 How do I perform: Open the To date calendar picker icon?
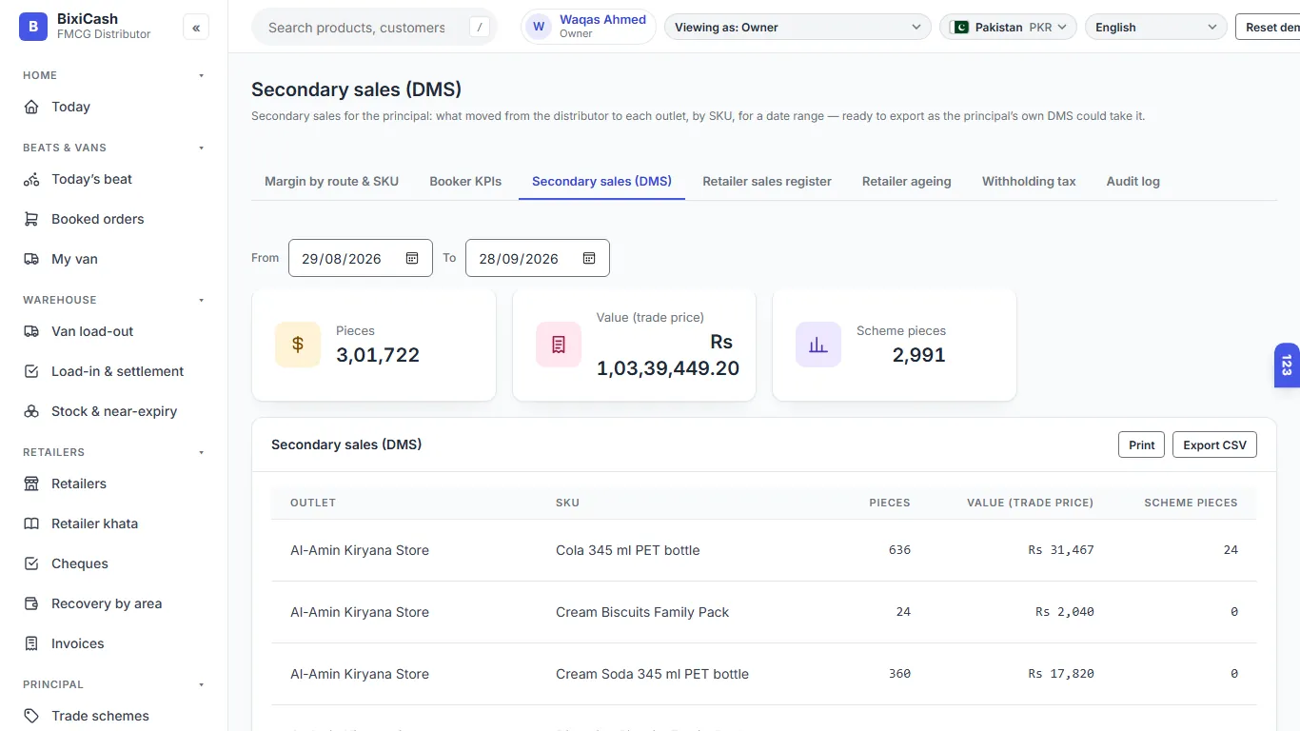[x=589, y=258]
